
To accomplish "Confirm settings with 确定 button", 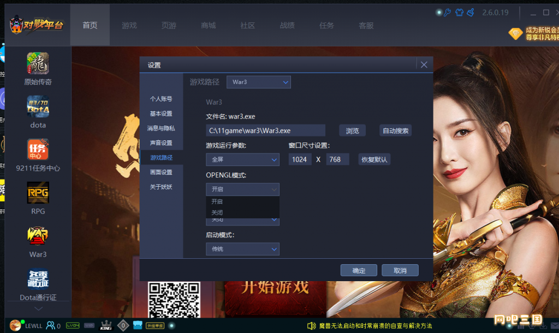I will coord(359,270).
